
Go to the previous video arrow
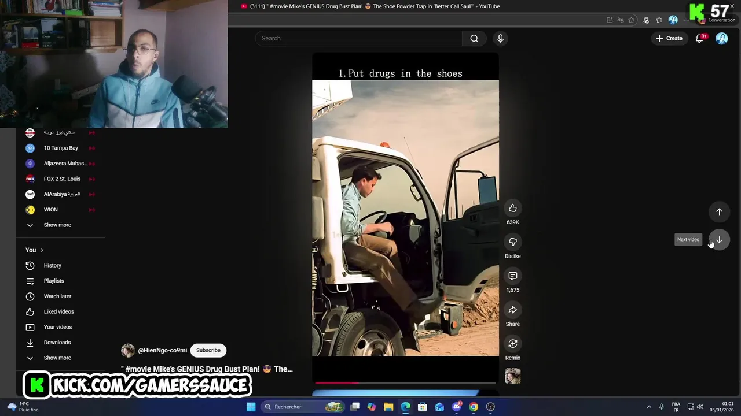tap(719, 211)
